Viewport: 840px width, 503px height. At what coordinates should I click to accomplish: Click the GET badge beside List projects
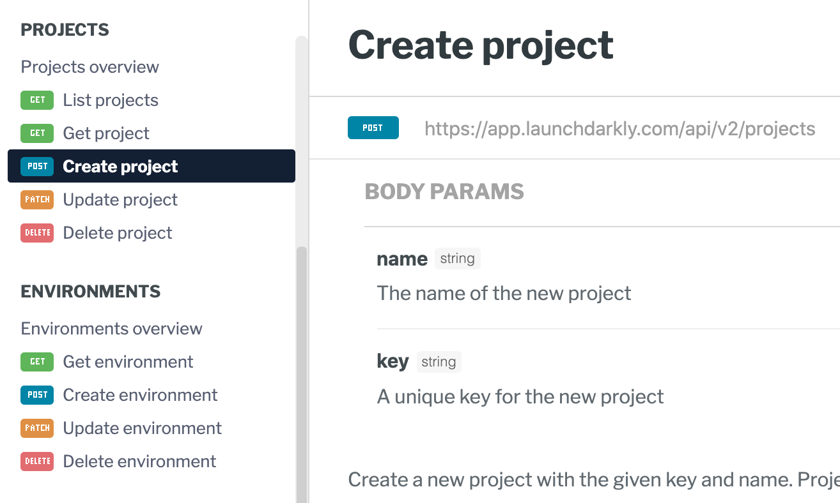click(x=37, y=100)
